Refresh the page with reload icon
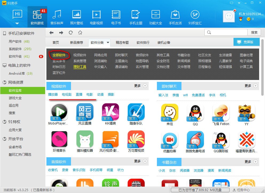 point(71,33)
